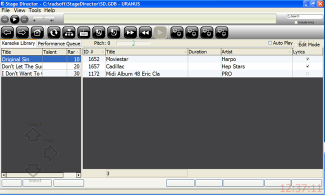Open the Tools menu
The width and height of the screenshot is (325, 195).
[x=34, y=10]
